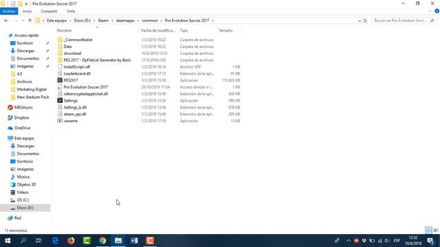
Task: Select steam_api.dll file
Action: [75, 114]
